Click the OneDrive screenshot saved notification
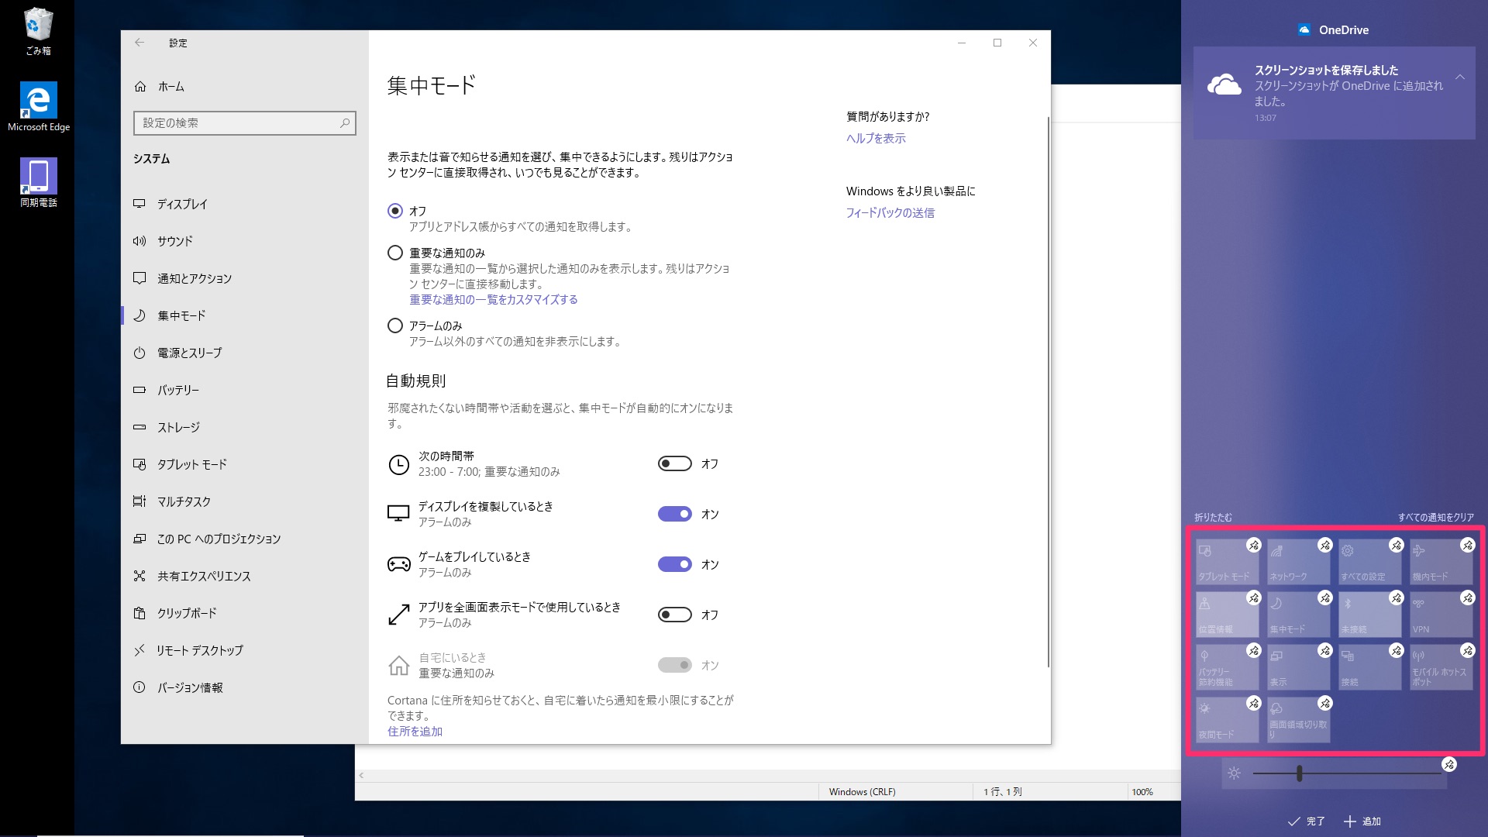Image resolution: width=1488 pixels, height=837 pixels. pyautogui.click(x=1334, y=93)
